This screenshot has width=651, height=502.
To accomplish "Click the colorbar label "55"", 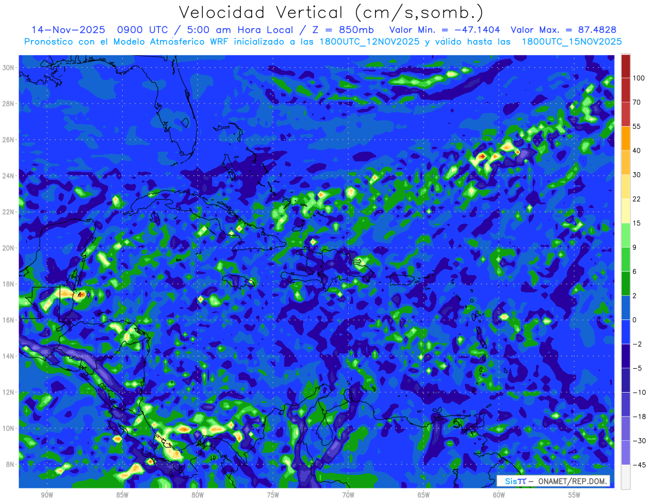I will pos(637,126).
